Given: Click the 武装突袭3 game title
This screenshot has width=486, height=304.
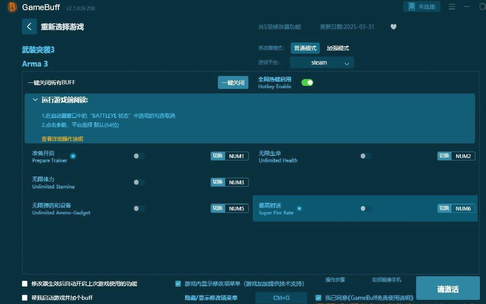Looking at the screenshot, I should tap(38, 50).
